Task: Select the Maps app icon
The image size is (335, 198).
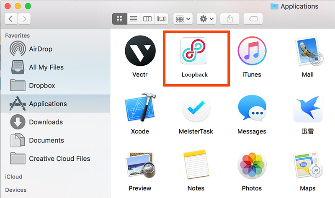Action: [x=309, y=165]
